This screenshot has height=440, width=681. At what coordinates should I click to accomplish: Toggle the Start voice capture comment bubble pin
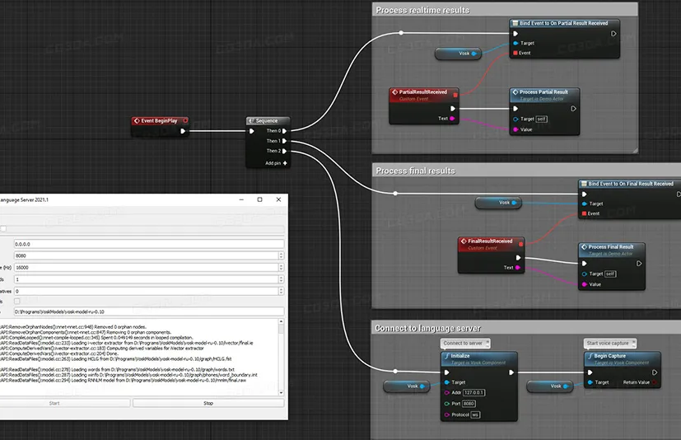click(634, 343)
